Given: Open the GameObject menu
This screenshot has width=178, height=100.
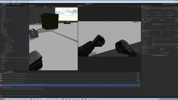Looking at the screenshot, I should click(x=11, y=2).
